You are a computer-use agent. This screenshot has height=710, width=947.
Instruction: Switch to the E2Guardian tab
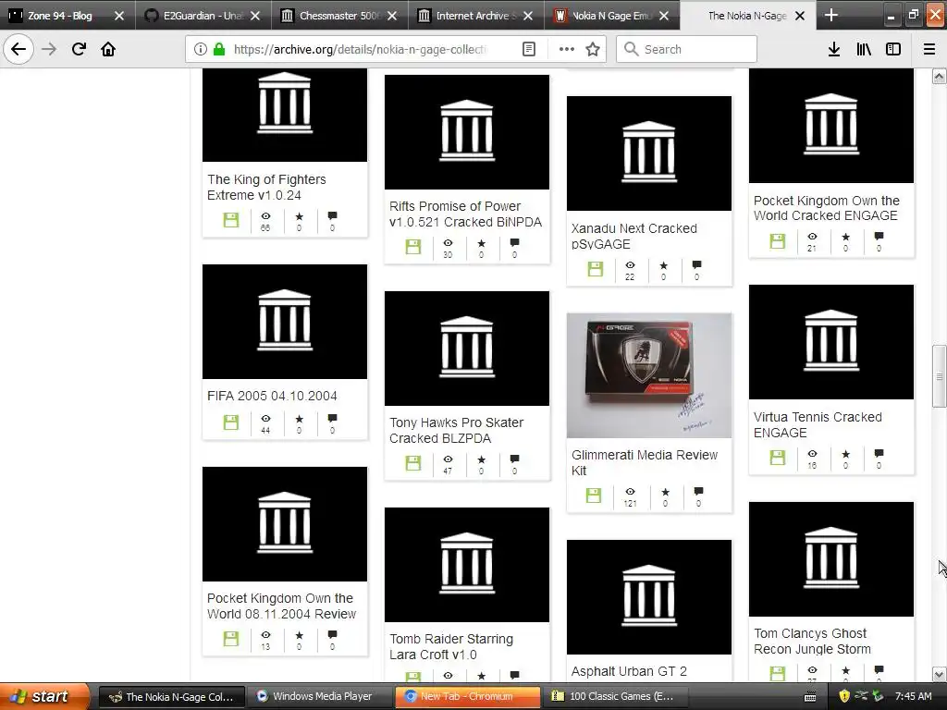coord(203,16)
